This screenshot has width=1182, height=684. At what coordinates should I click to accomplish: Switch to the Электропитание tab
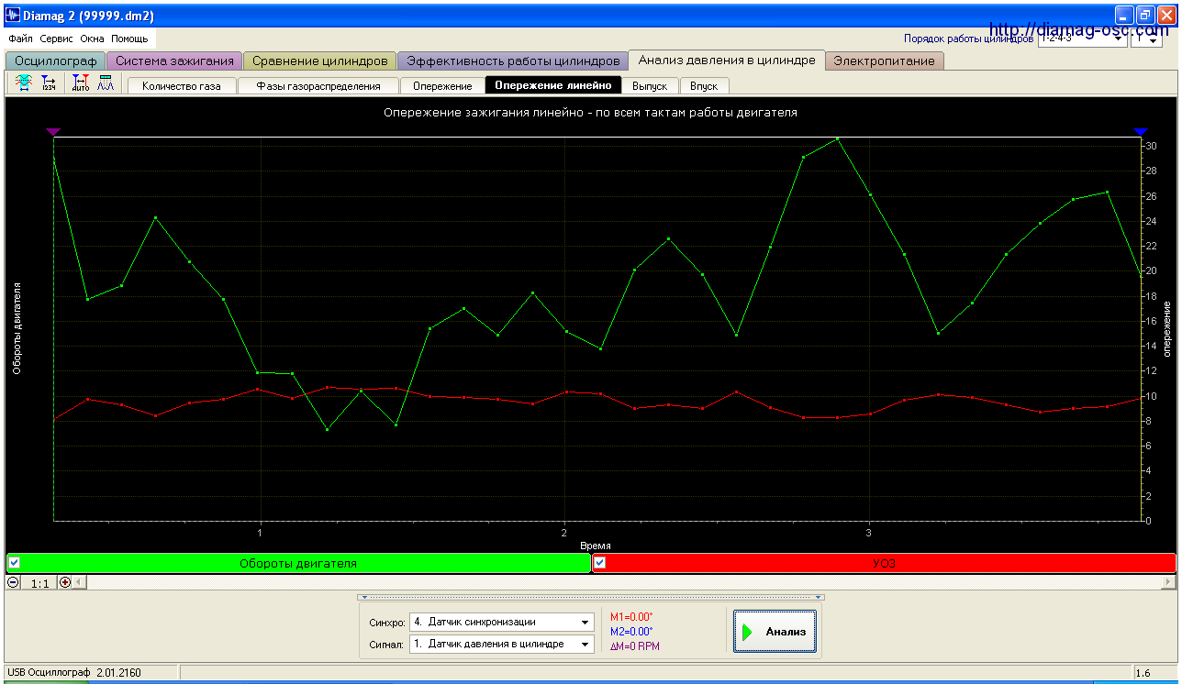click(x=885, y=61)
